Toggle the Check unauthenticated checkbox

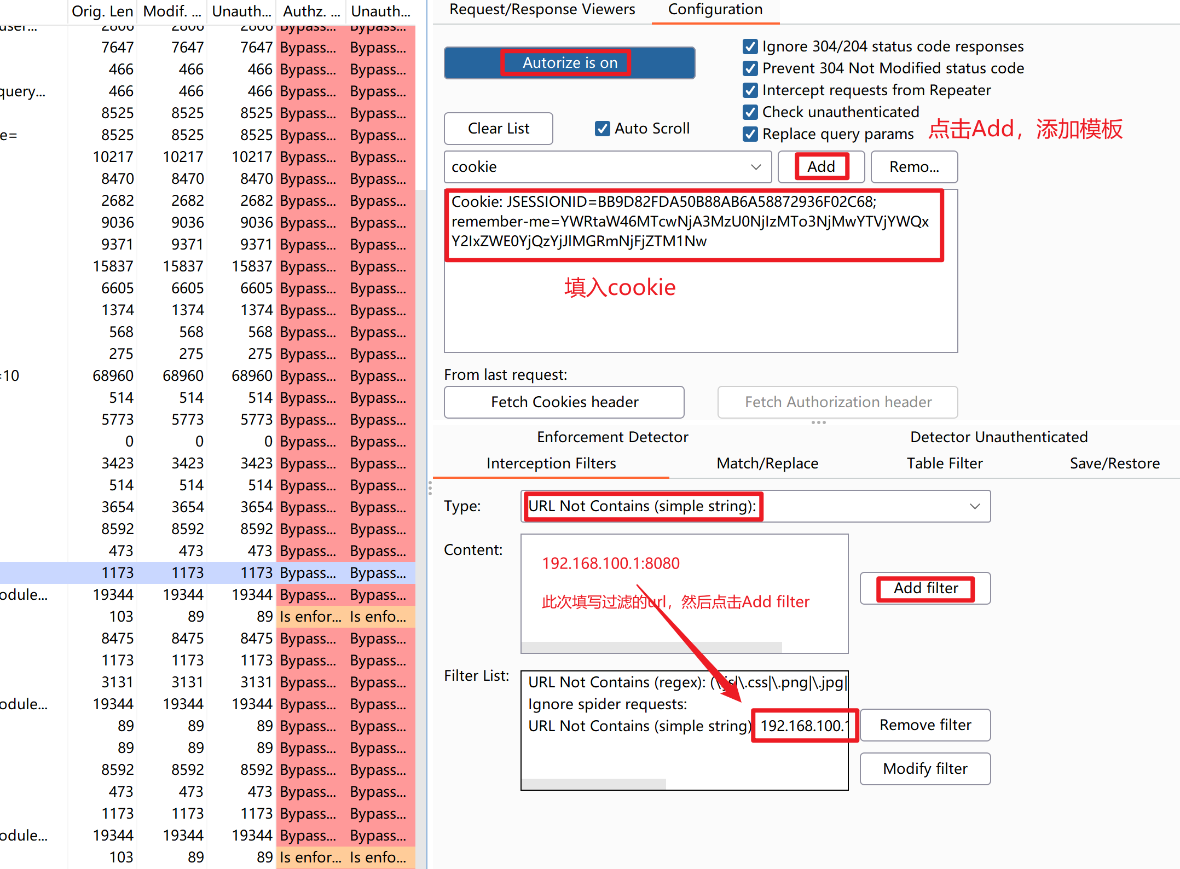[x=750, y=112]
